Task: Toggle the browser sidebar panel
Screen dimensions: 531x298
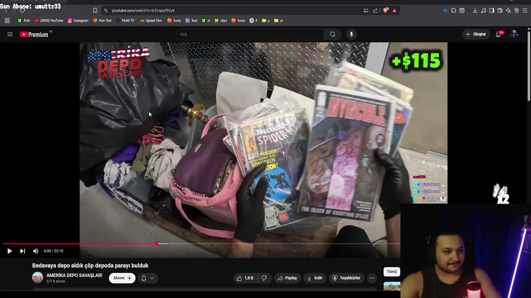Action: (492, 10)
